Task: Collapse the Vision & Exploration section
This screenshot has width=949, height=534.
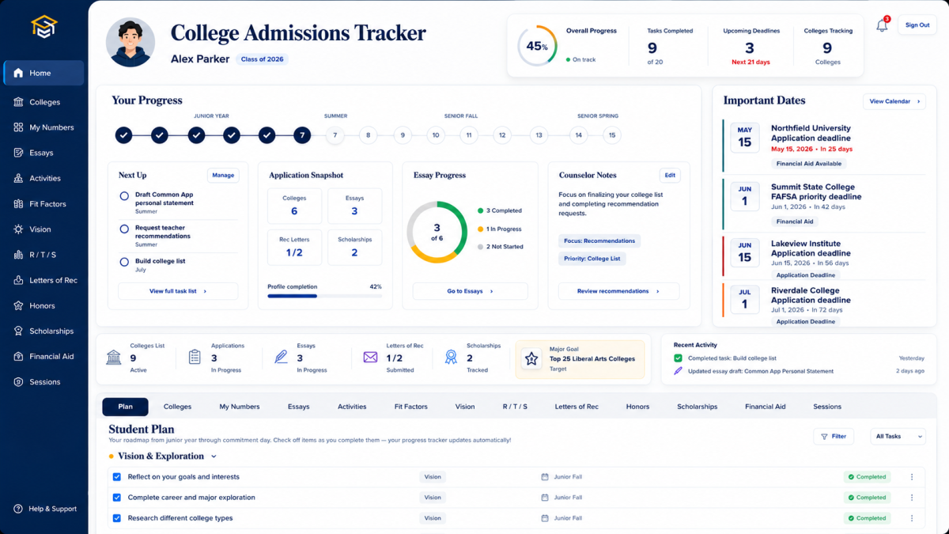Action: (x=214, y=456)
